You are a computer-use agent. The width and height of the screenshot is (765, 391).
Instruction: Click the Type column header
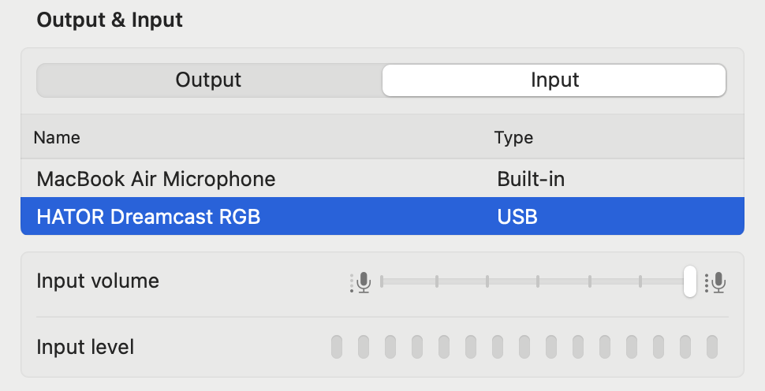point(513,138)
